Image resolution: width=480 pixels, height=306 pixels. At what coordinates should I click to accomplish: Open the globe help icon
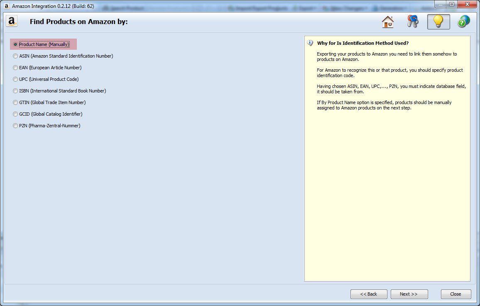point(463,22)
